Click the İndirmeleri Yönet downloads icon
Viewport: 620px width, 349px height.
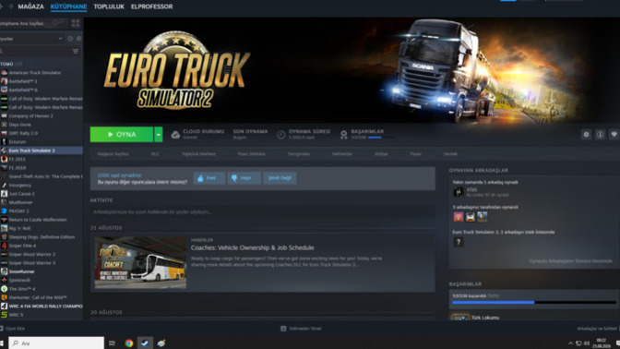(283, 329)
